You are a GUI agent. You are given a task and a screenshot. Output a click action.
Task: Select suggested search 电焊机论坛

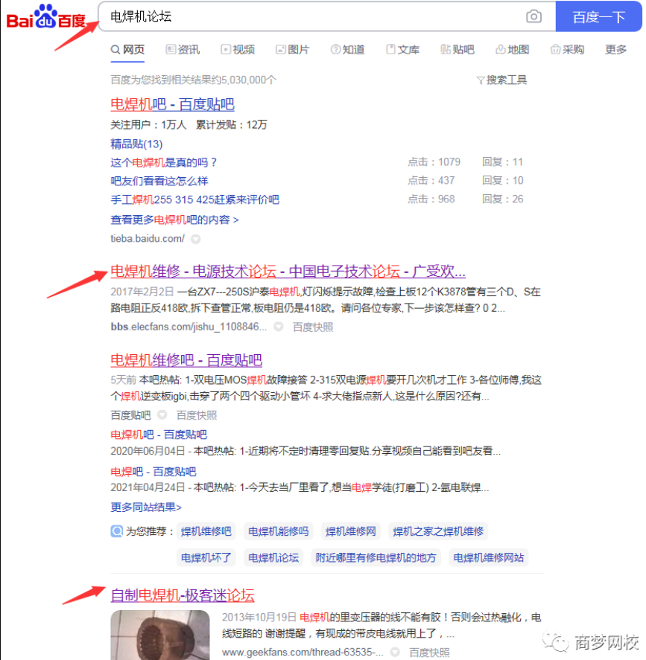pyautogui.click(x=273, y=558)
